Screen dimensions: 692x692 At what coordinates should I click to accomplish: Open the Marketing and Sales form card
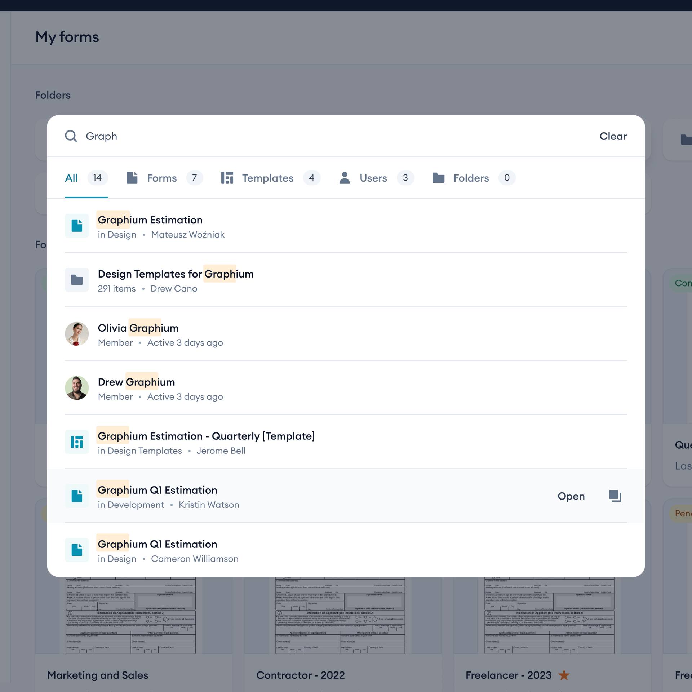[x=98, y=675]
